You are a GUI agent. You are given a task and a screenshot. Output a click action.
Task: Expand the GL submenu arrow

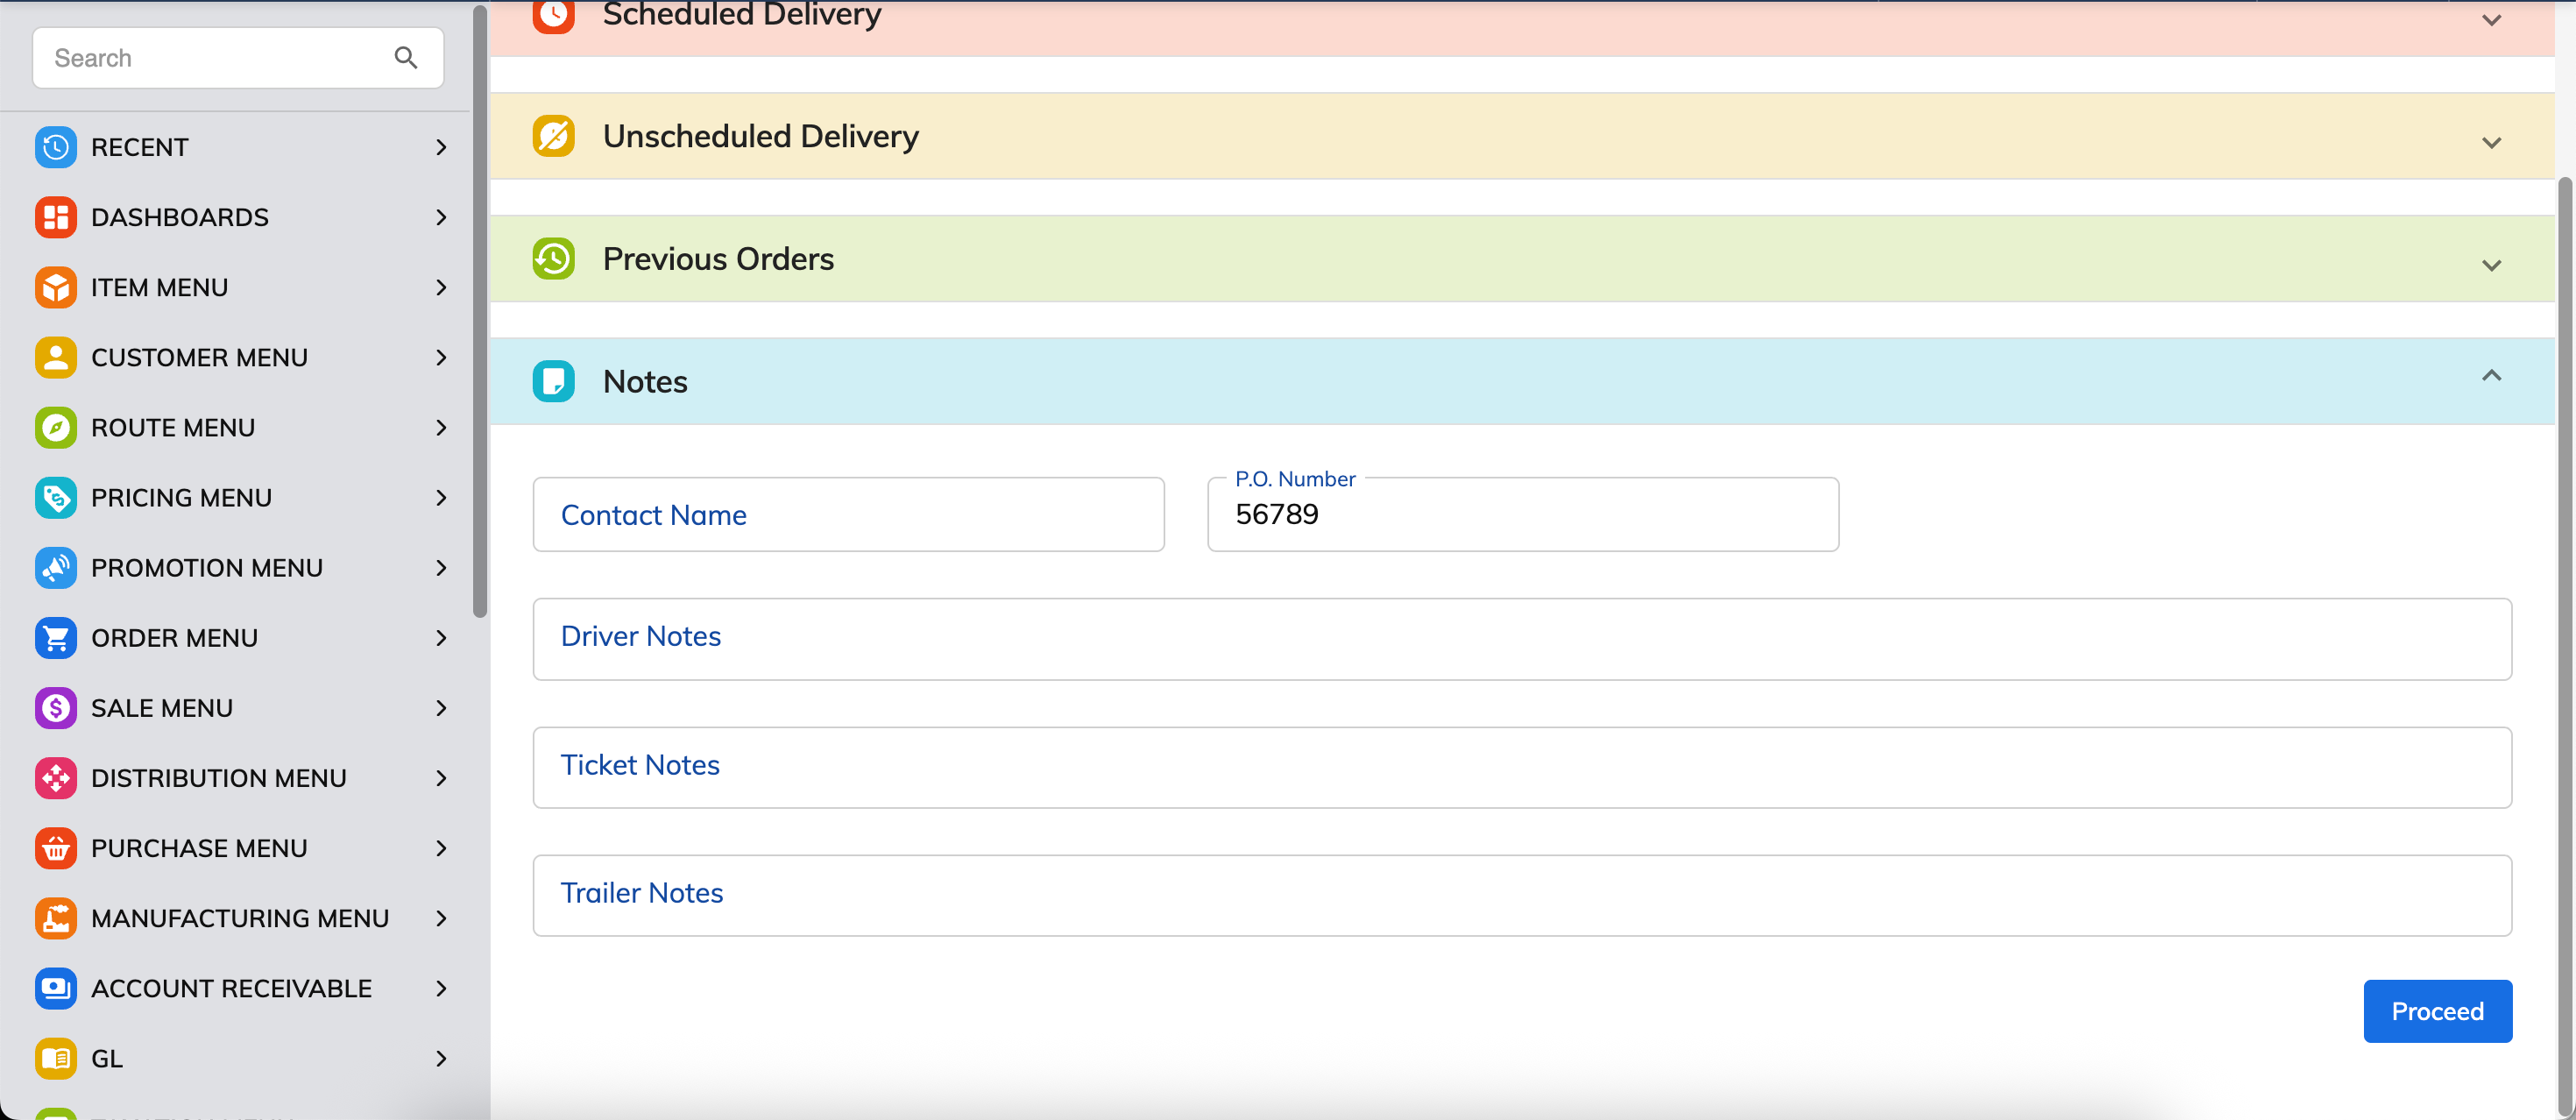[441, 1057]
